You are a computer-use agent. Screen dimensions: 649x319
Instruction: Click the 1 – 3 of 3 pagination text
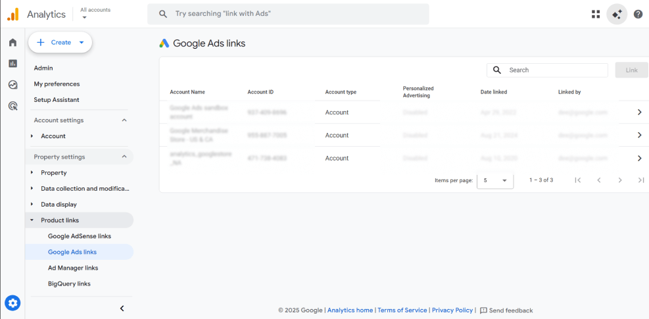point(541,180)
